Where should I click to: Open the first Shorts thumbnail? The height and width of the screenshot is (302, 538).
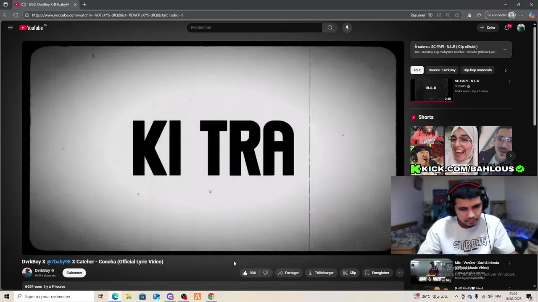point(427,150)
